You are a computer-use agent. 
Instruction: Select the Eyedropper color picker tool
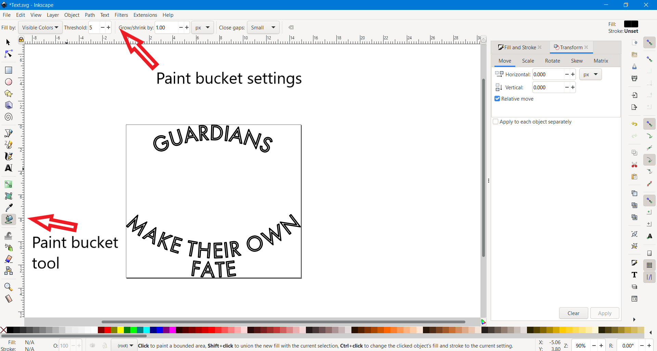[9, 207]
